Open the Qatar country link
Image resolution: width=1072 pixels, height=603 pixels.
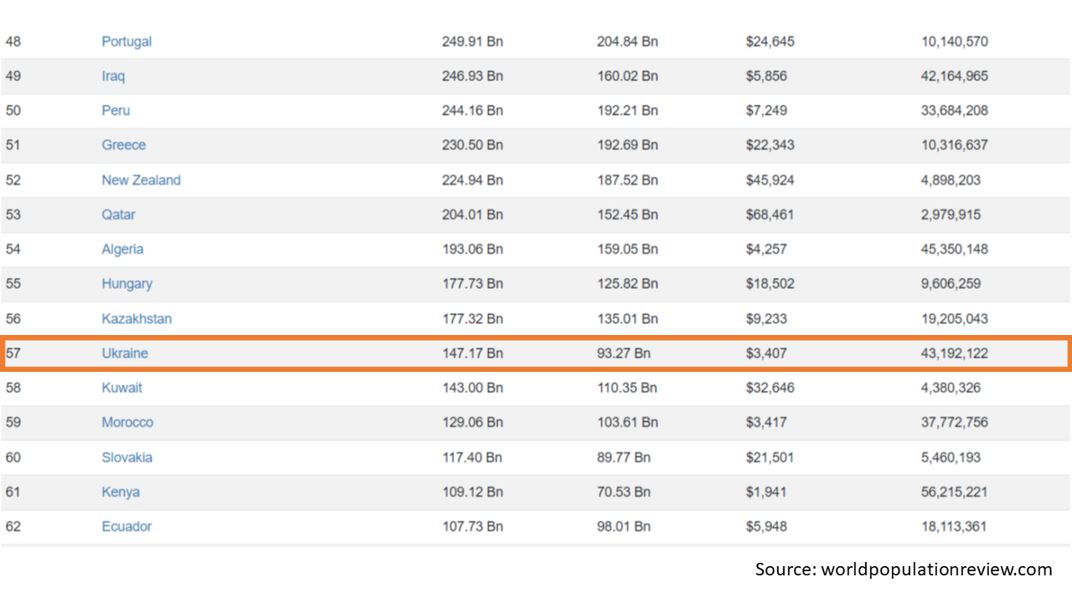[118, 214]
